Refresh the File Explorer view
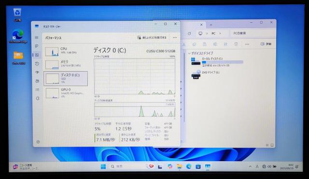Image resolution: width=309 pixels, height=179 pixels. [x=189, y=33]
